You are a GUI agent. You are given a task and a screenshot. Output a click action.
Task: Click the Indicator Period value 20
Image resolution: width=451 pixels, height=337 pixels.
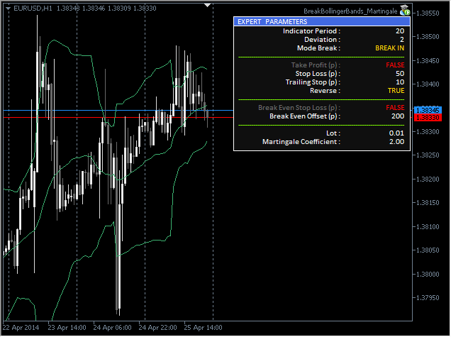(x=400, y=31)
